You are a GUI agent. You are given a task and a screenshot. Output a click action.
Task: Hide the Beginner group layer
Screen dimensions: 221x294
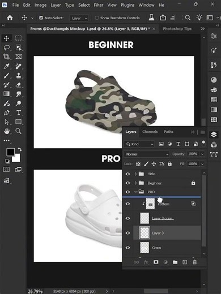(x=127, y=183)
